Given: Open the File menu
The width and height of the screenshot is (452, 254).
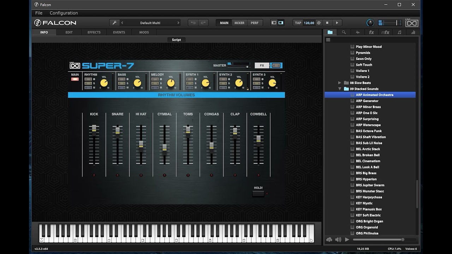Looking at the screenshot, I should coord(39,13).
